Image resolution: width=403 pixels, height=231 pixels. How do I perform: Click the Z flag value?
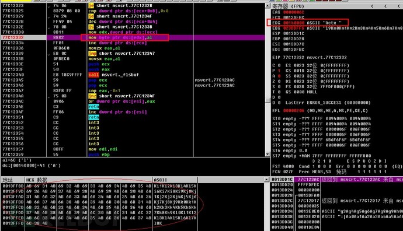pyautogui.click(x=279, y=81)
